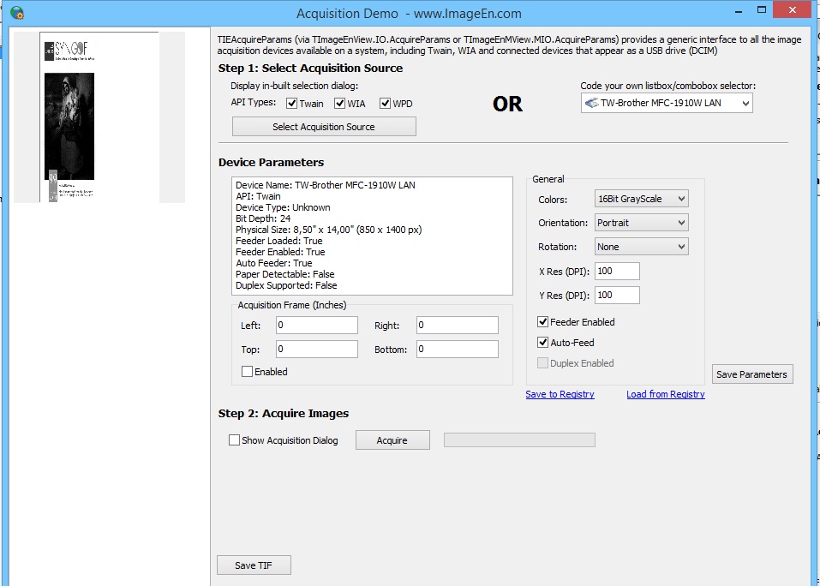820x586 pixels.
Task: Click the 'Device Type: Unknown' line
Action: pyautogui.click(x=283, y=207)
